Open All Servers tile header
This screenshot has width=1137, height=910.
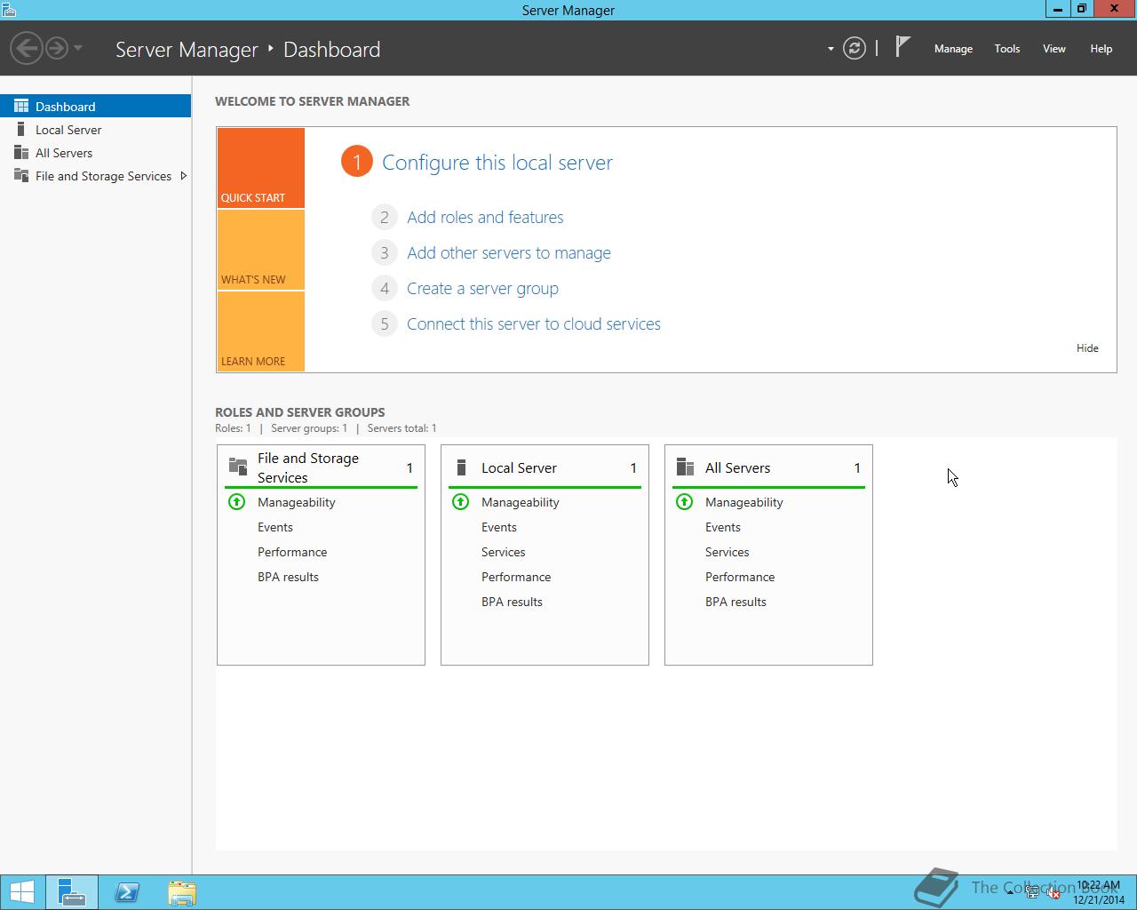coord(768,467)
